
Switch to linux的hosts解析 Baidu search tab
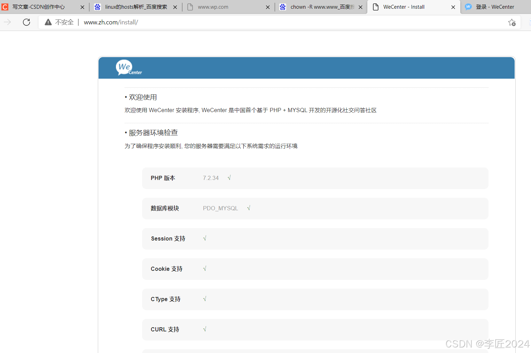point(136,7)
